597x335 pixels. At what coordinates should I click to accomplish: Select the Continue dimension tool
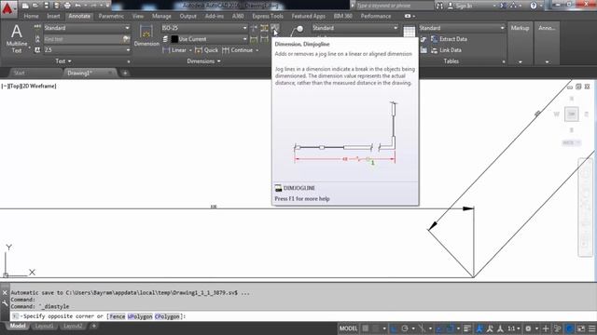(238, 50)
